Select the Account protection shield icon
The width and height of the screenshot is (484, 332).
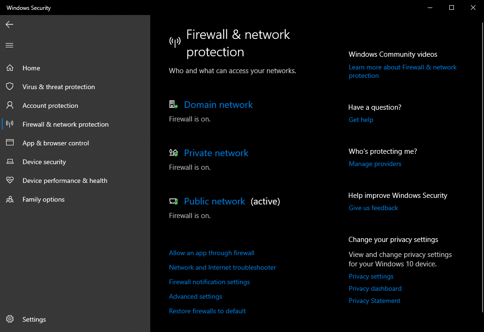(9, 106)
